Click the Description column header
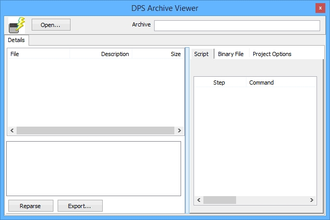The width and height of the screenshot is (330, 220). (x=101, y=54)
